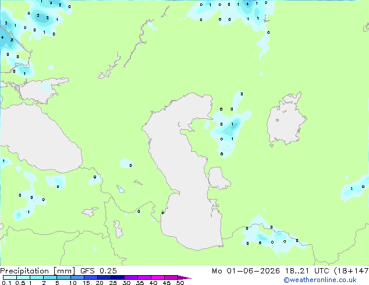Click the rain patch east of the Caspian
Screen dimensions: 369x285
[x=229, y=128]
